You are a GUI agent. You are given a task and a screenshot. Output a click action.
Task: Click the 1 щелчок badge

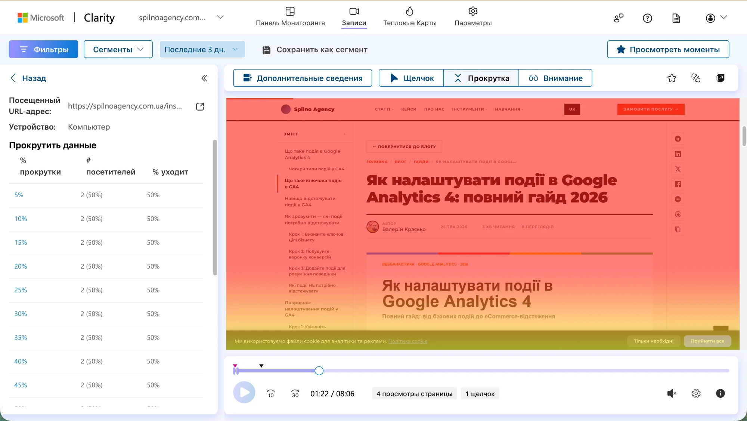(480, 394)
